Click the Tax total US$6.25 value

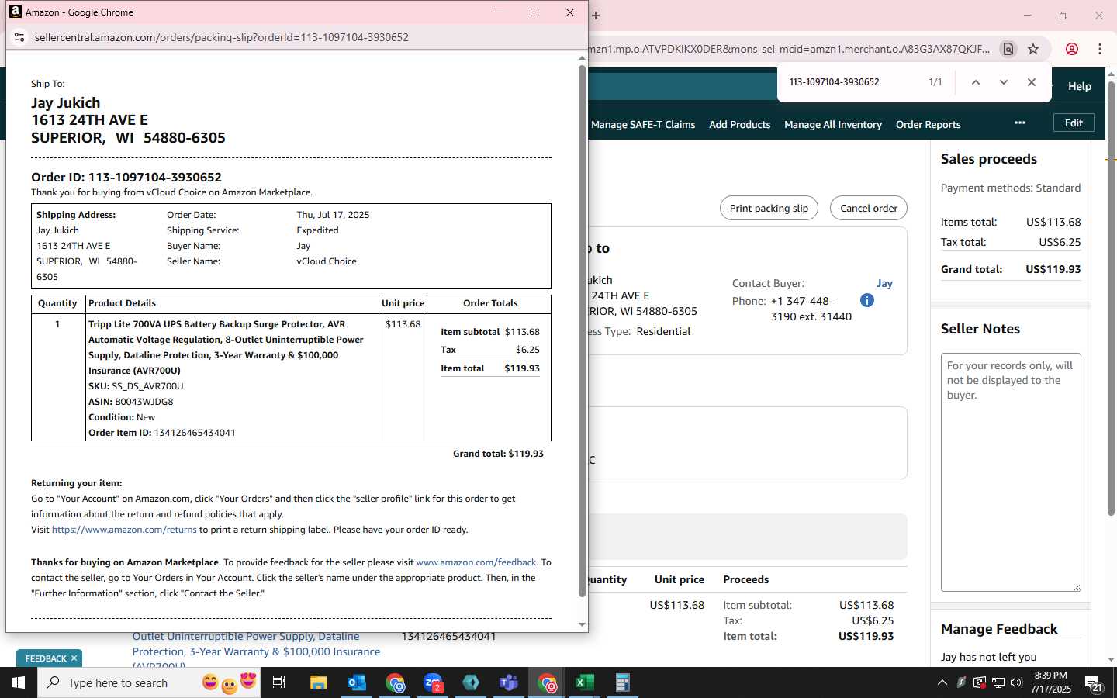pyautogui.click(x=1060, y=242)
